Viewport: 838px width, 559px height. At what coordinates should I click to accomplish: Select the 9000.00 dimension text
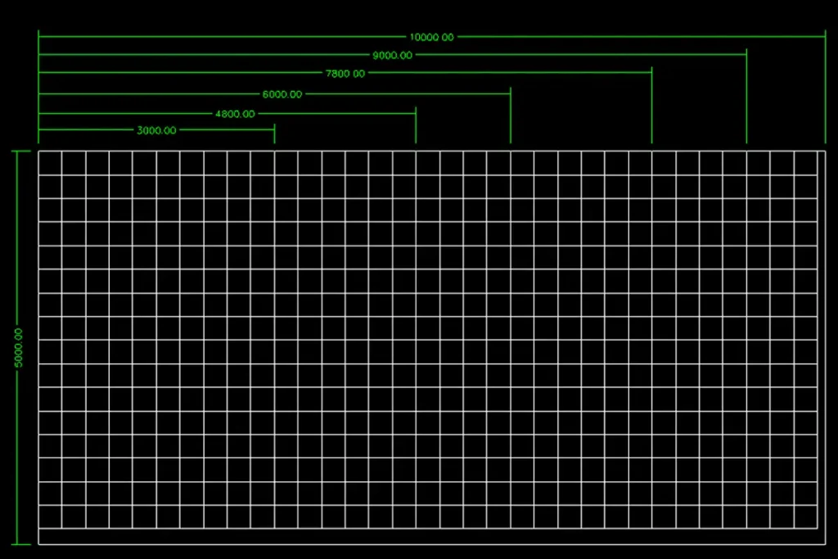point(392,55)
